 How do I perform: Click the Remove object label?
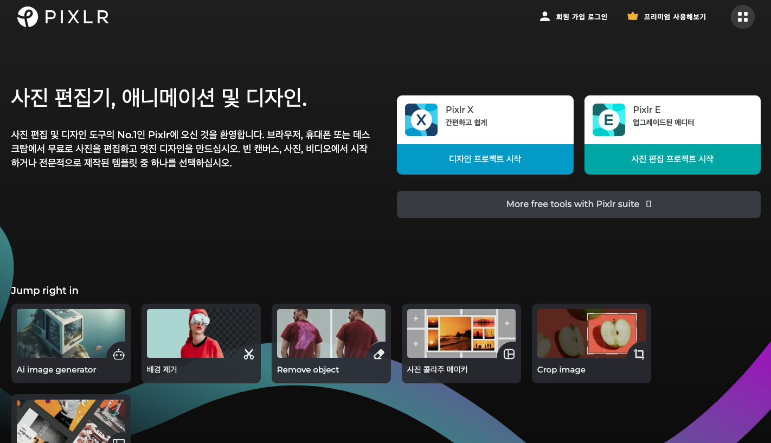click(x=308, y=370)
